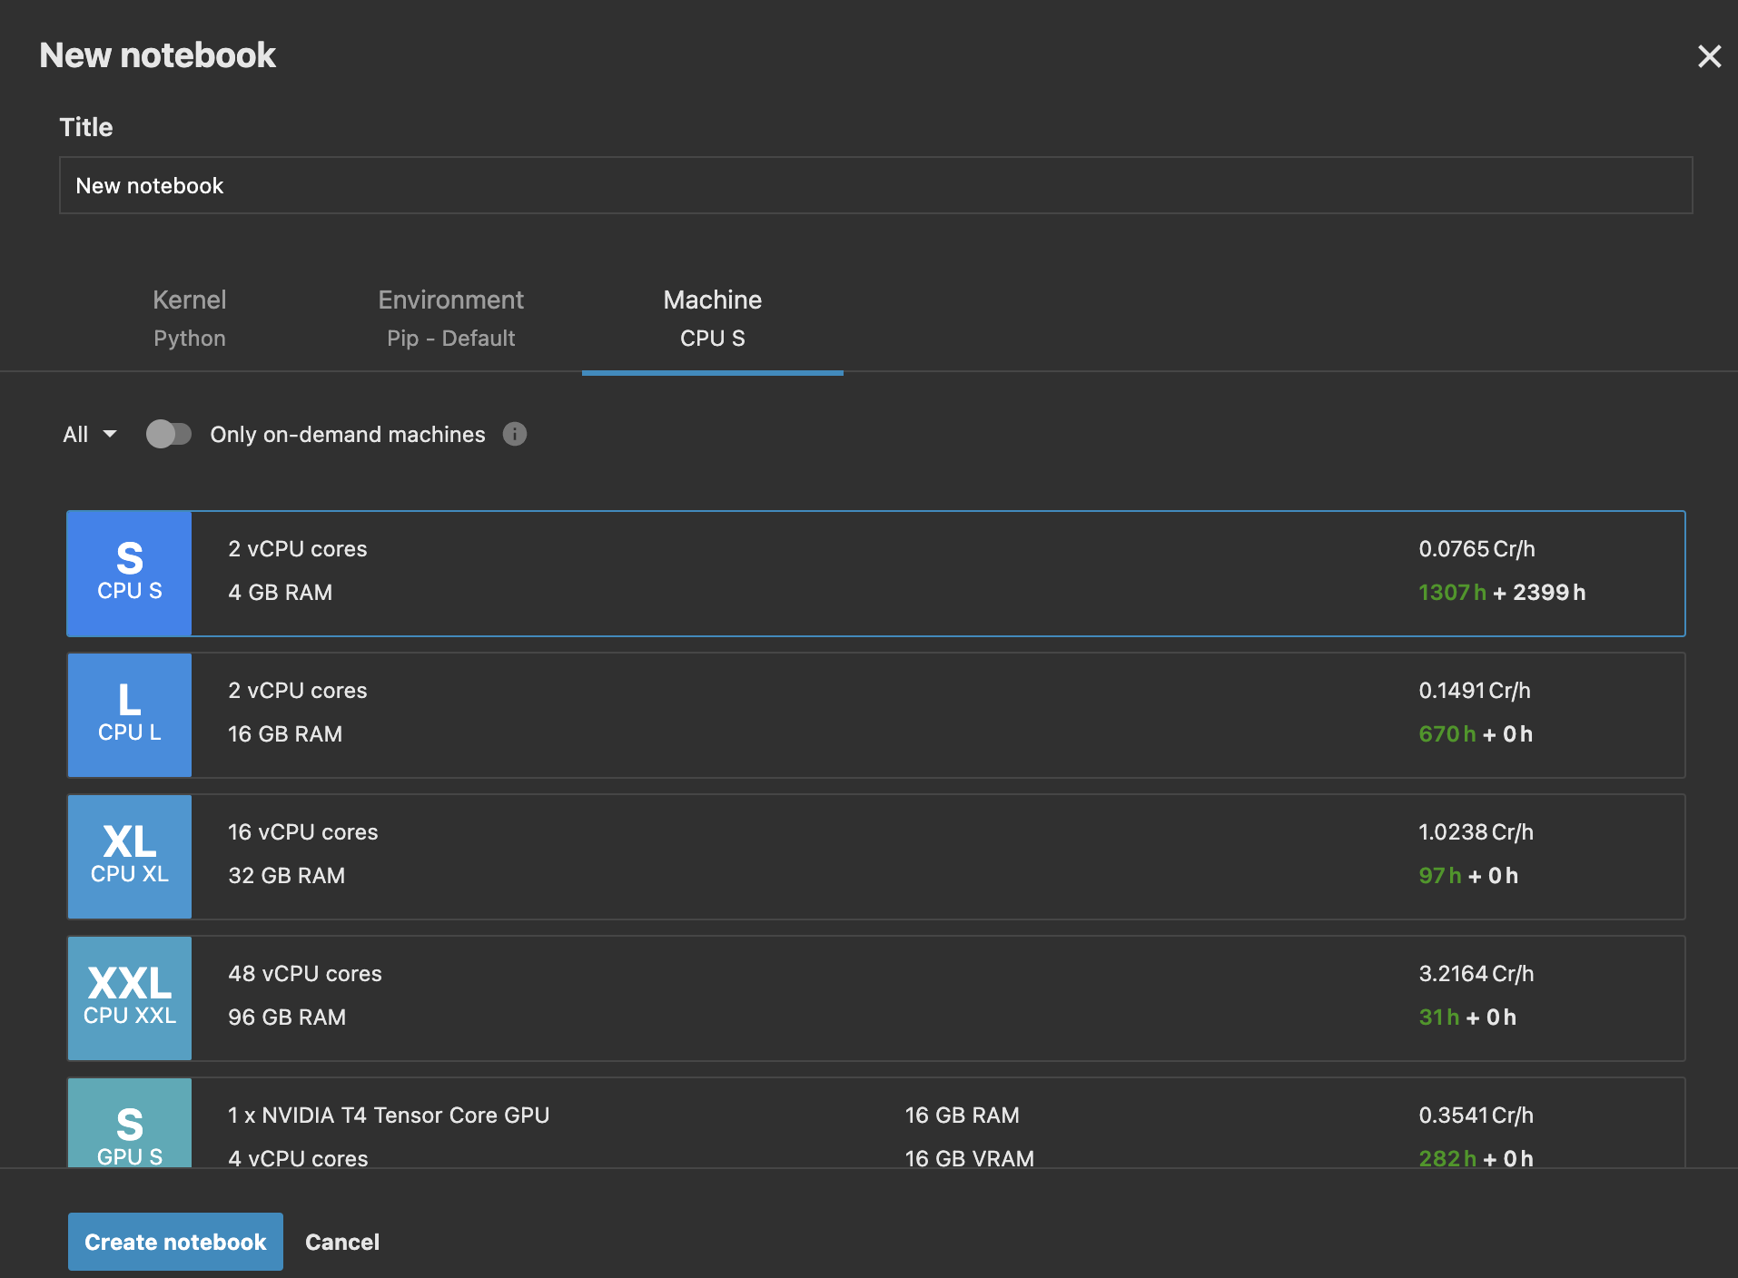
Task: Select the CPU S machine icon
Action: click(129, 573)
